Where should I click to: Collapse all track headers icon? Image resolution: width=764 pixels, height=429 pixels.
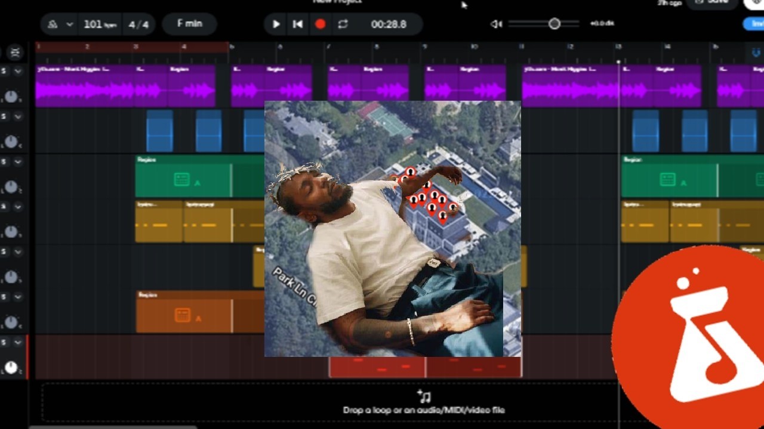pyautogui.click(x=15, y=52)
